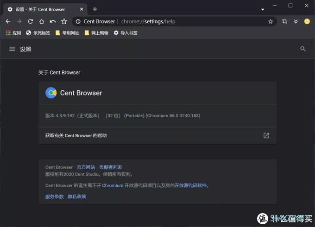Bookmark this page using address bar star
This screenshot has height=227, width=315.
[271, 21]
